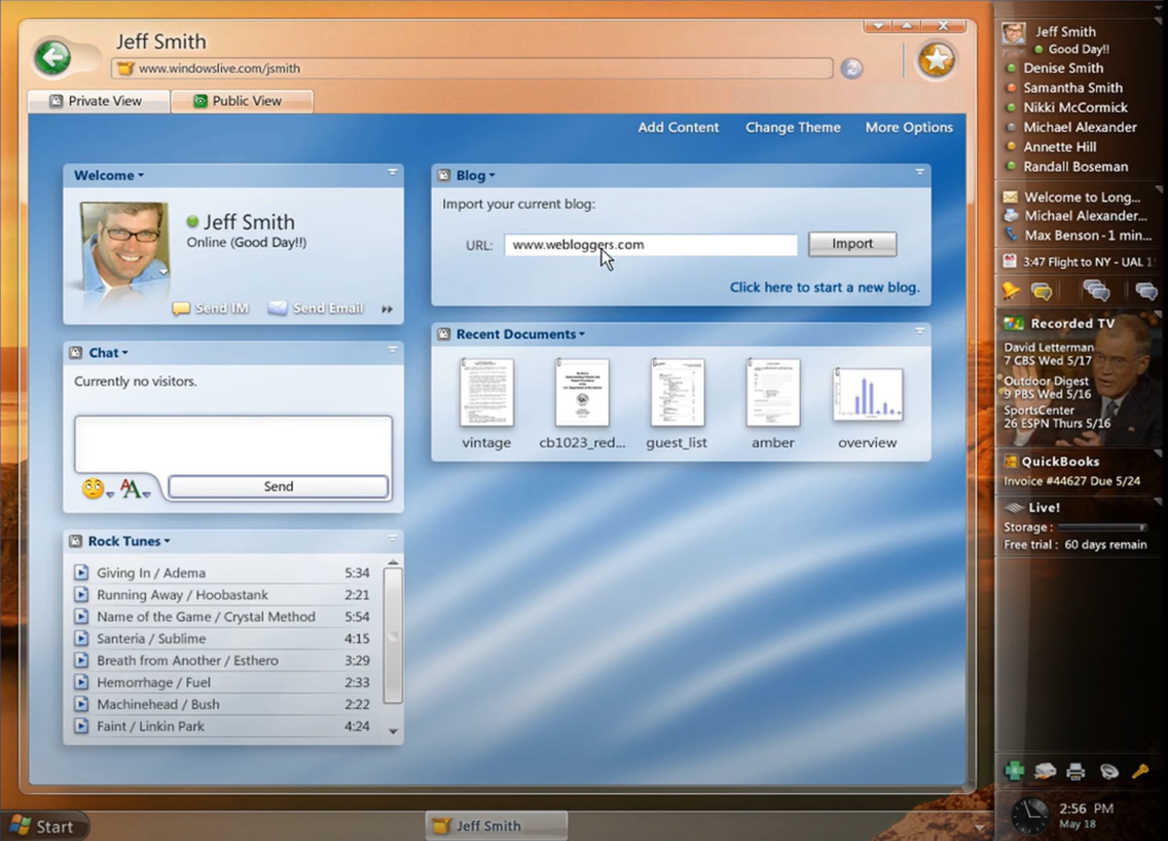The width and height of the screenshot is (1168, 841).
Task: Open More Options menu
Action: [x=909, y=127]
